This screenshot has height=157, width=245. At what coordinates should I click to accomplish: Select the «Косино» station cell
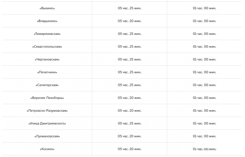pyautogui.click(x=47, y=149)
